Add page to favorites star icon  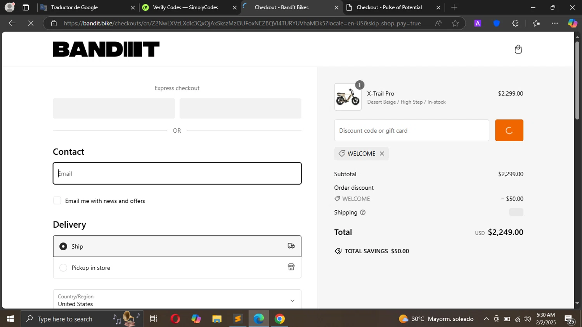pos(455,23)
